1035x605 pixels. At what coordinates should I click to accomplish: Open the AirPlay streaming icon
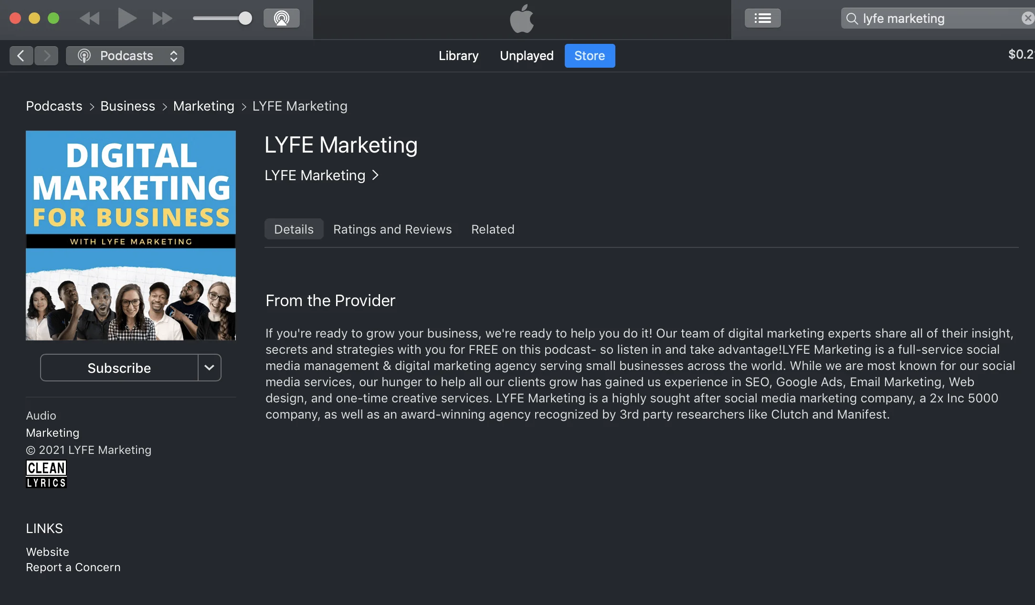point(281,18)
